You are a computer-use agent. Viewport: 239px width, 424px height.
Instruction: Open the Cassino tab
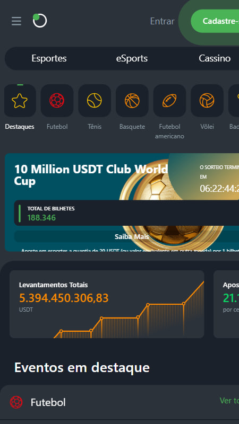coord(215,58)
